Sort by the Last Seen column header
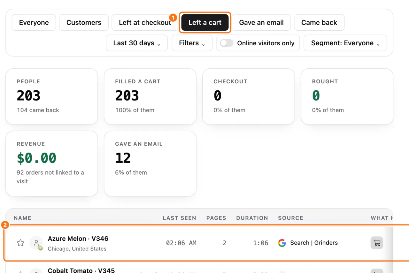 pos(180,218)
